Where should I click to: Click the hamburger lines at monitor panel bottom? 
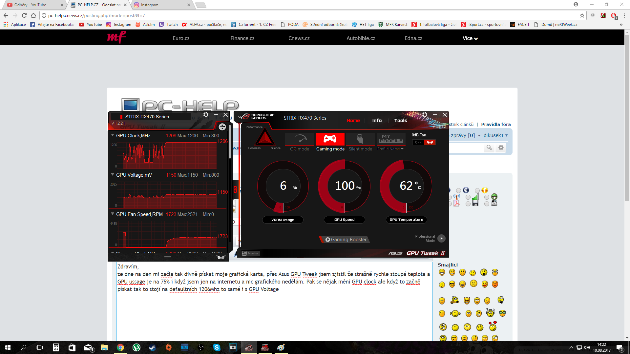pyautogui.click(x=168, y=258)
